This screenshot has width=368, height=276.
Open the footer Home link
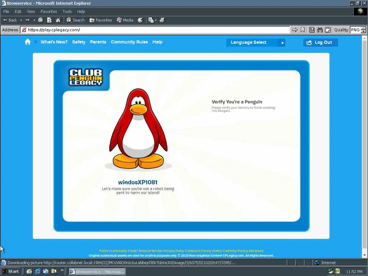[x=104, y=251]
